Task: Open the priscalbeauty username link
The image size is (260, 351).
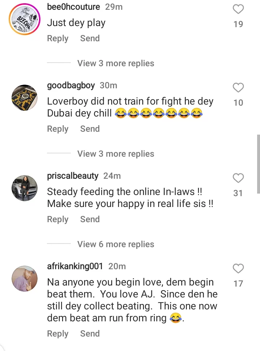Action: coord(73,176)
